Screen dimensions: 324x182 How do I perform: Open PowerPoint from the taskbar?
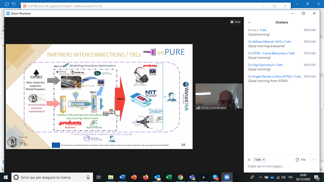click(134, 177)
